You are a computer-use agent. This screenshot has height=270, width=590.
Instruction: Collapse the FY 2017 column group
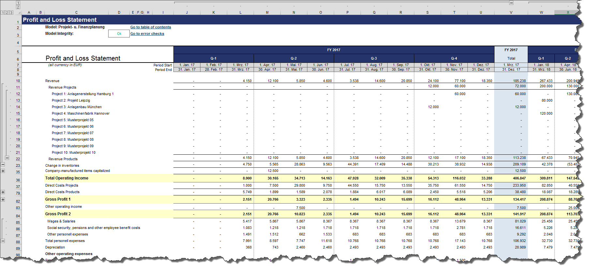(511, 3)
